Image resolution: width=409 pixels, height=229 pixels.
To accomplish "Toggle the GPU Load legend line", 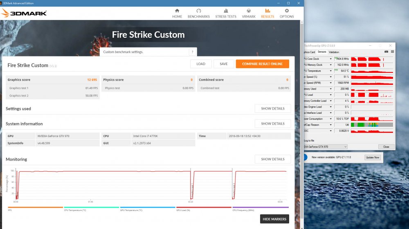I will pyautogui.click(x=204, y=208).
